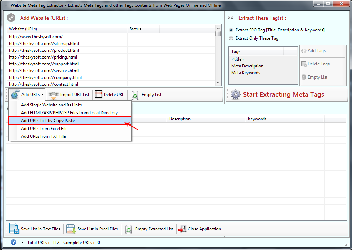The image size is (352, 250).
Task: Click the gear icon for Start Extracting
Action: [236, 95]
